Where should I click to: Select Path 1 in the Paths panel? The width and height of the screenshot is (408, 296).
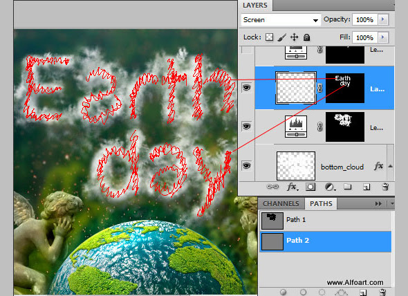326,220
